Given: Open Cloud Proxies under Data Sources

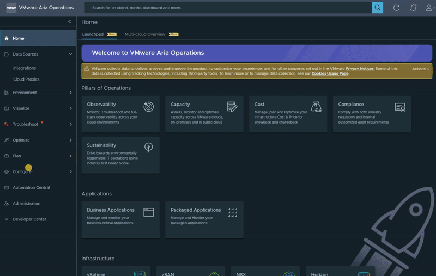Looking at the screenshot, I should [x=26, y=79].
